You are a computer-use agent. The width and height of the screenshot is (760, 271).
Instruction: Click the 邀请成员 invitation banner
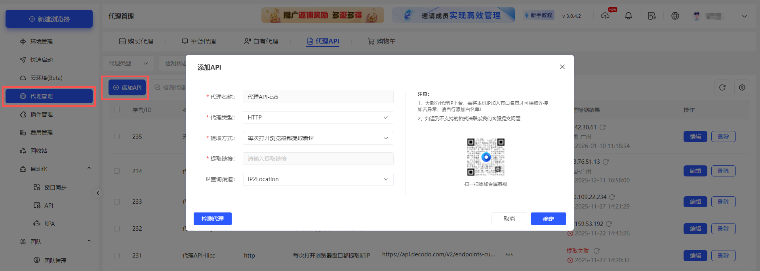[453, 15]
